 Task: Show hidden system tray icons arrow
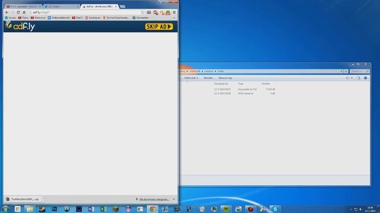(x=351, y=209)
